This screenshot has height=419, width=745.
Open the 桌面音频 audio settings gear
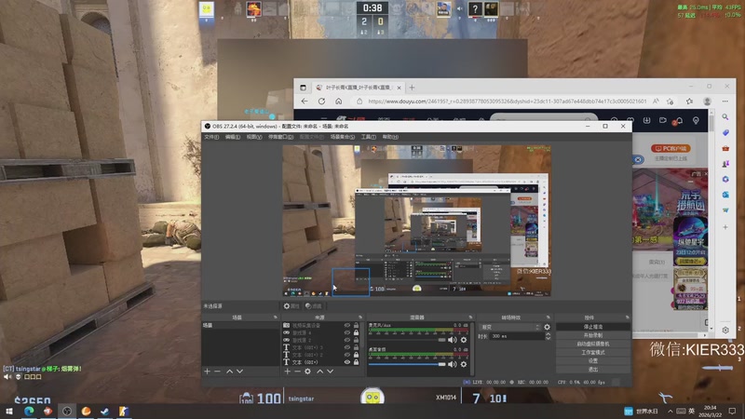tap(464, 364)
